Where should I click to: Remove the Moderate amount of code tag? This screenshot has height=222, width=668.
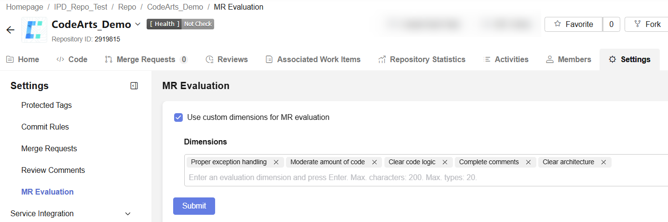(374, 162)
